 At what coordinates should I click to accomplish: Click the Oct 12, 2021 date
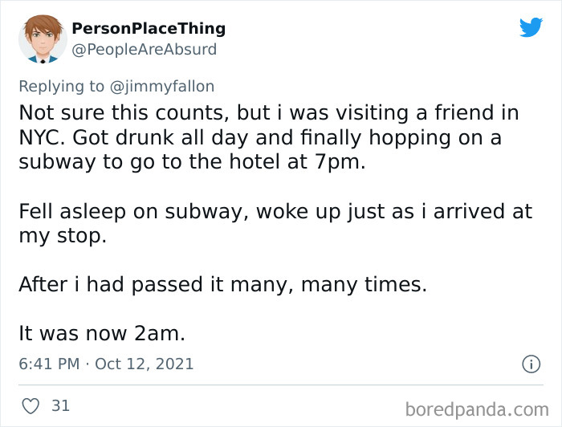tap(145, 364)
